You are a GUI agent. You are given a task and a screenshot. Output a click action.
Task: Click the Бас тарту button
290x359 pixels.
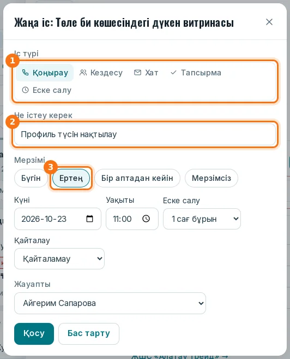click(x=89, y=333)
